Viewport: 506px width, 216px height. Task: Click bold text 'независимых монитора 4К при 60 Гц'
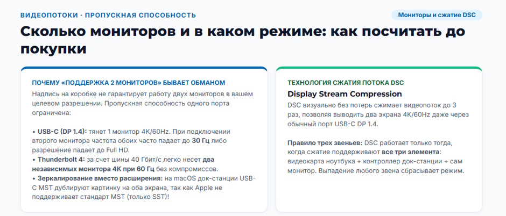(x=94, y=169)
